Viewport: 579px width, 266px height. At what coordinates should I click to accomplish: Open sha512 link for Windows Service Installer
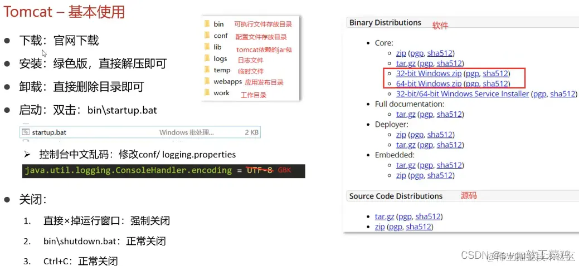pyautogui.click(x=563, y=93)
